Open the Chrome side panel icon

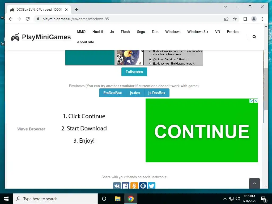point(245,19)
